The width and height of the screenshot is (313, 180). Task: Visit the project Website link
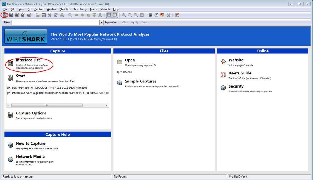point(236,60)
